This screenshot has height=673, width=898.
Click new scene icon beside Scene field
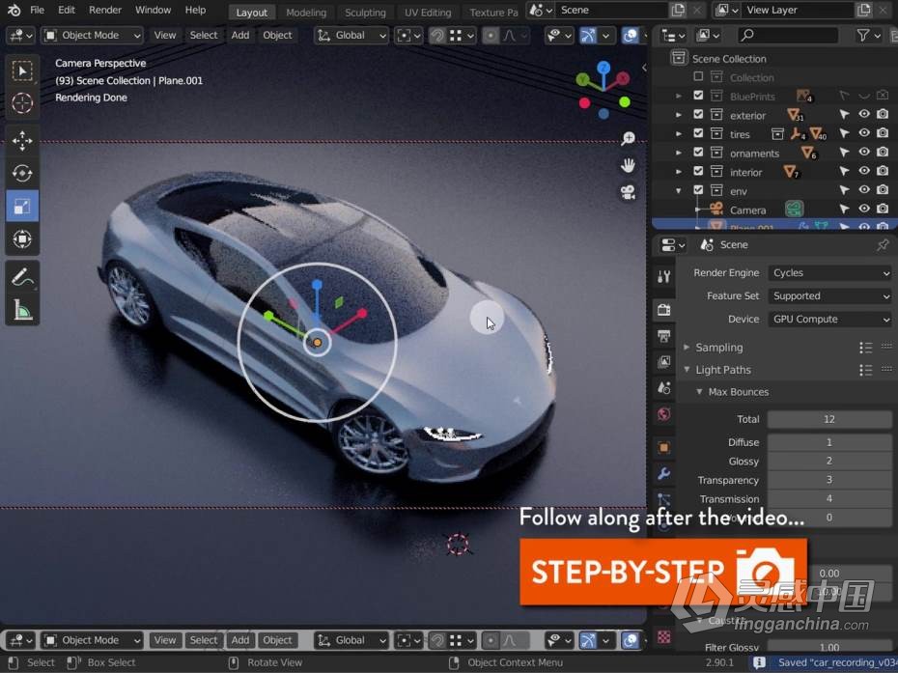[678, 11]
